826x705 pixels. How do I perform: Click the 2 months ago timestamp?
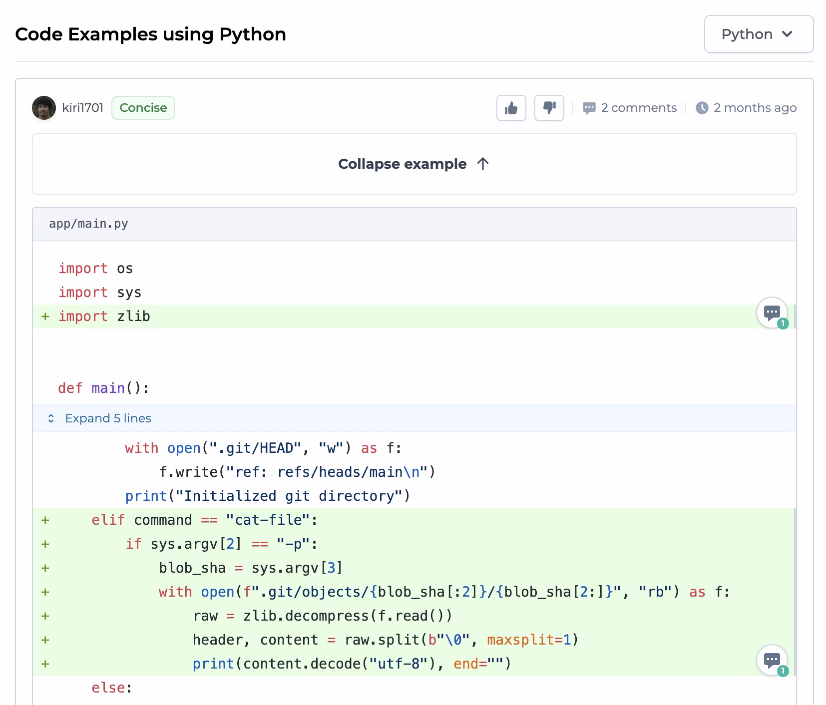pyautogui.click(x=755, y=108)
